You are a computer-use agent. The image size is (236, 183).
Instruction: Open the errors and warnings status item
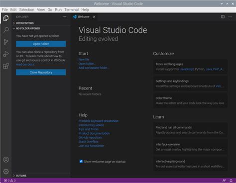point(10,181)
